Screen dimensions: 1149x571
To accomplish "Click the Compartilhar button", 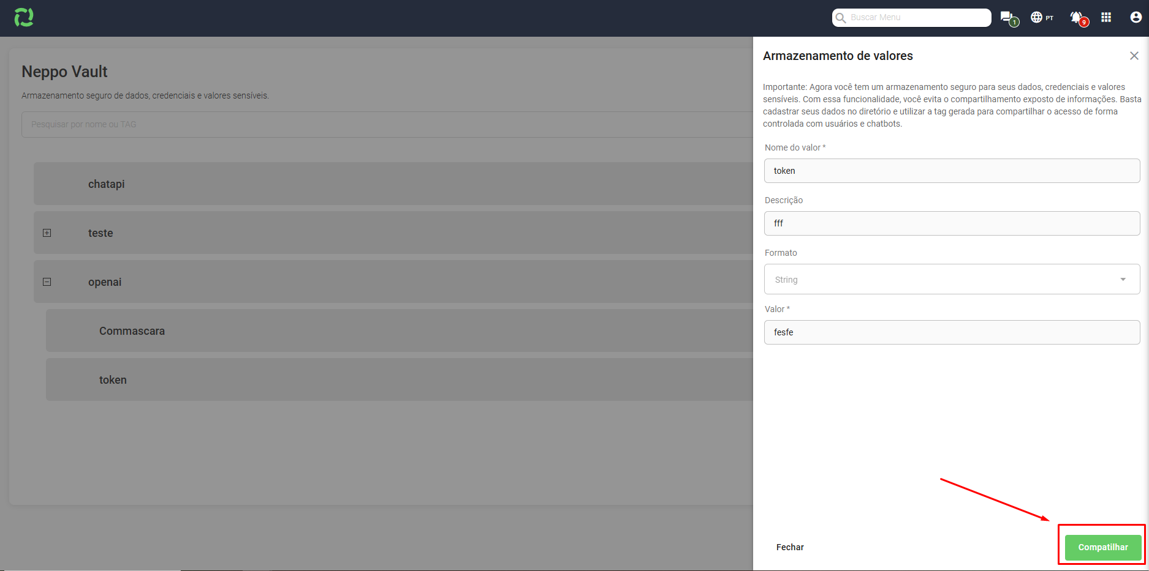I will (x=1103, y=547).
